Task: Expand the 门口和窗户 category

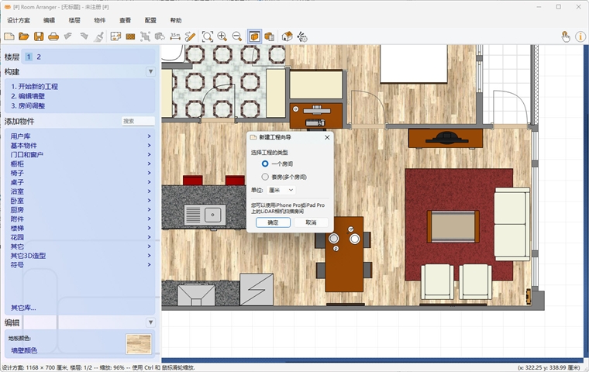Action: [x=81, y=154]
